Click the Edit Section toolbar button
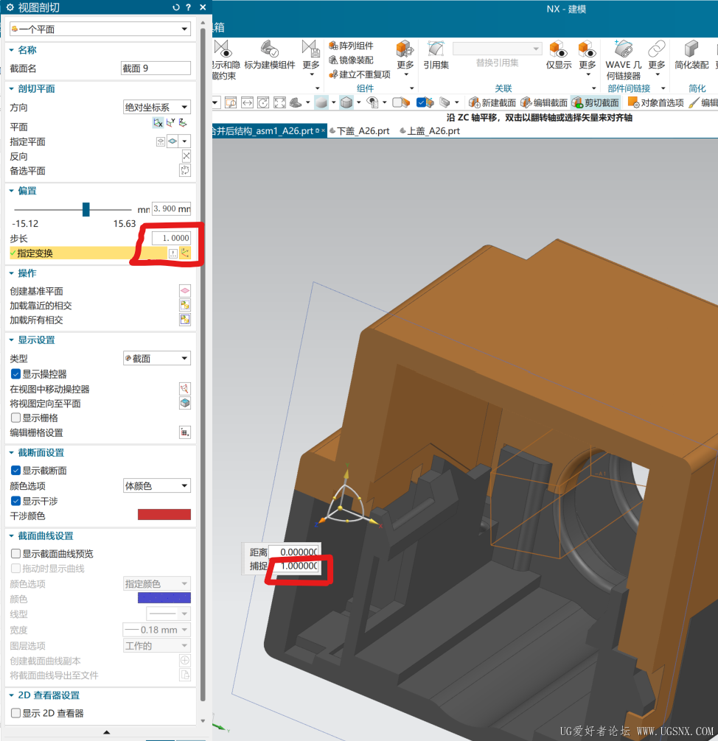Image resolution: width=718 pixels, height=741 pixels. [544, 102]
